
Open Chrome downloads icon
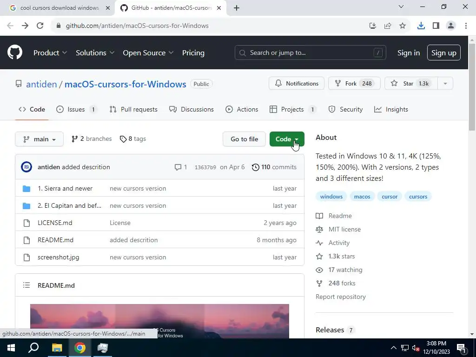point(421,26)
